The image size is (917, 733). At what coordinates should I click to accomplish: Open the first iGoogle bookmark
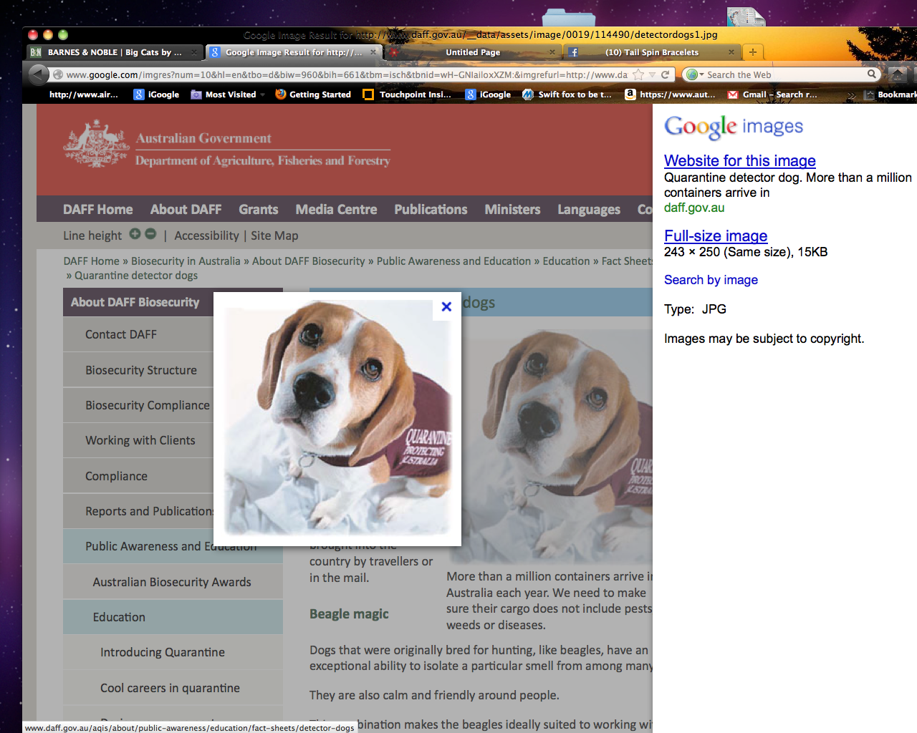[x=156, y=94]
